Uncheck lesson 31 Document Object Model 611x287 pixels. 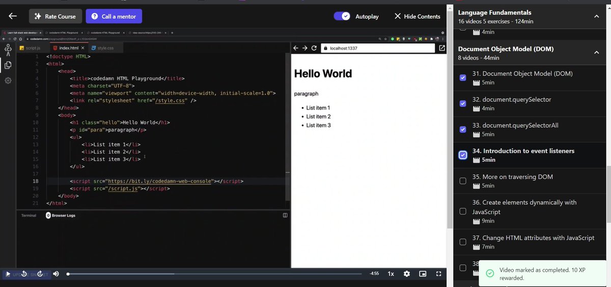click(463, 78)
